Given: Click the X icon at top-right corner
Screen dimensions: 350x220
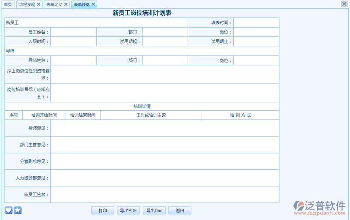Looking at the screenshot, I should point(344,4).
